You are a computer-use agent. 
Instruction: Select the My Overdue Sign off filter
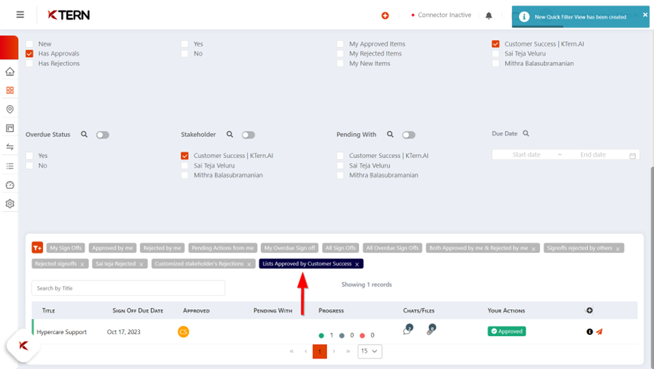(290, 248)
